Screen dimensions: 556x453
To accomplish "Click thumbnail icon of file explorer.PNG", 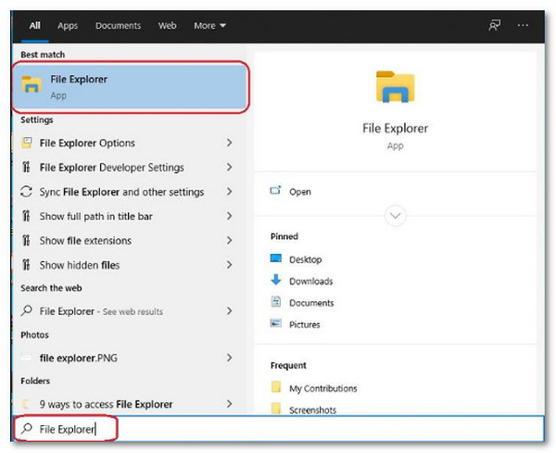I will 26,358.
